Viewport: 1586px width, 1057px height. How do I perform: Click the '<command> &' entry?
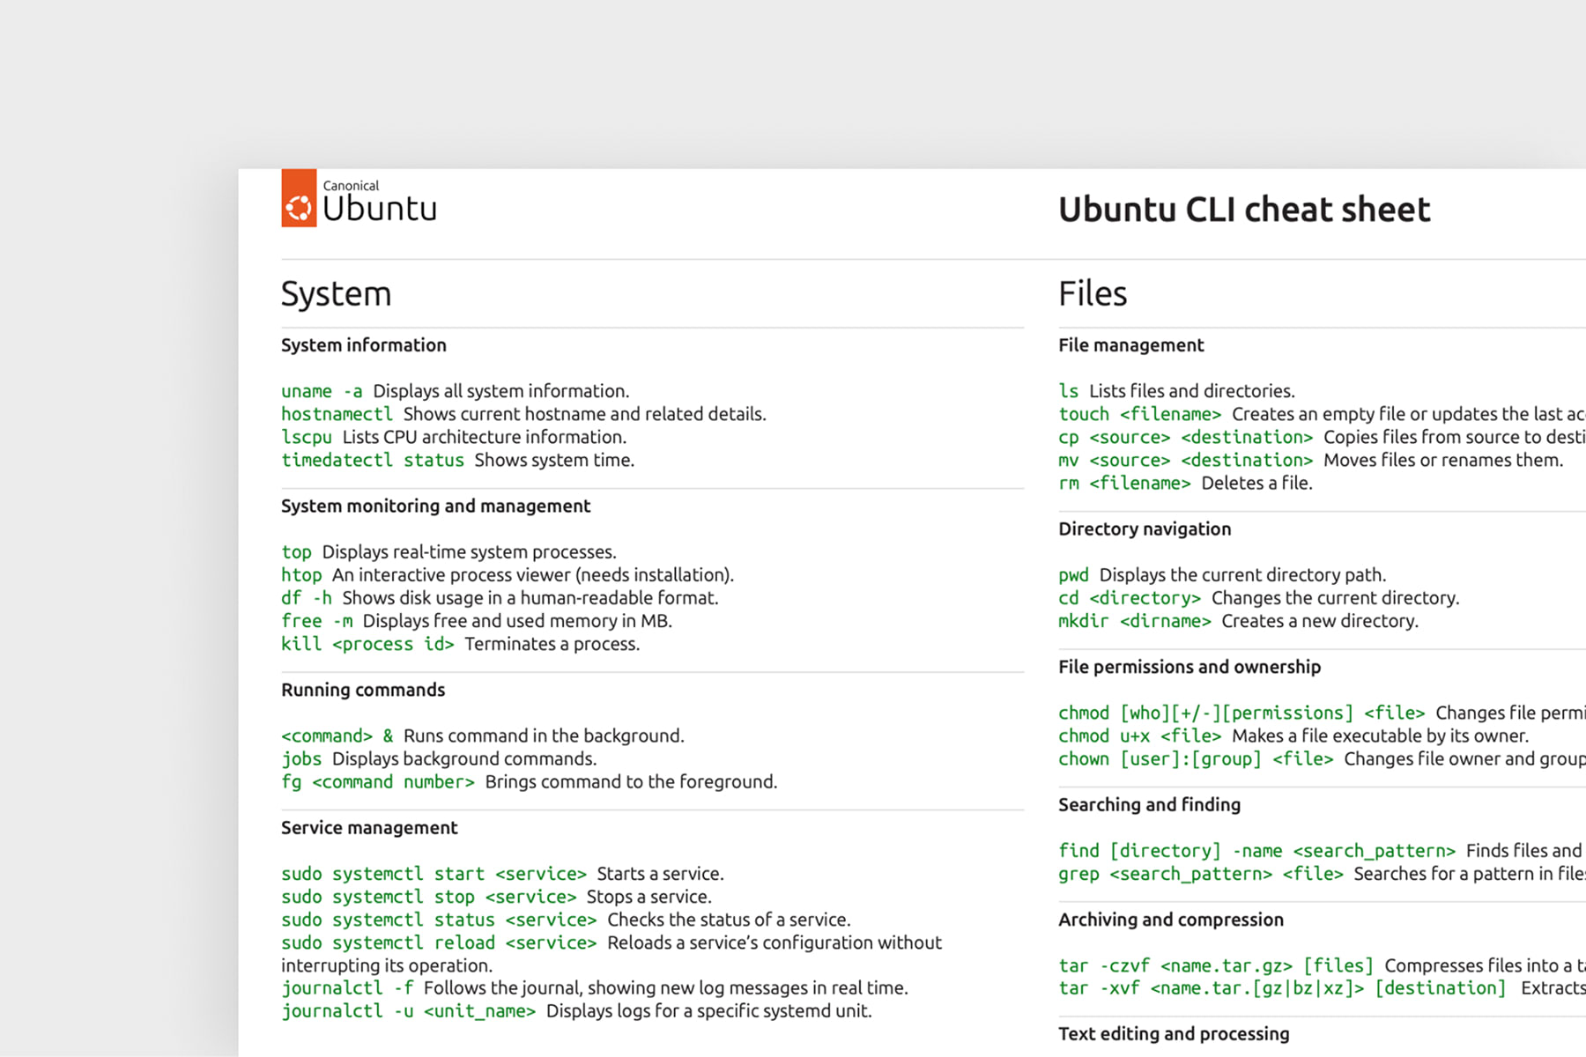[337, 735]
